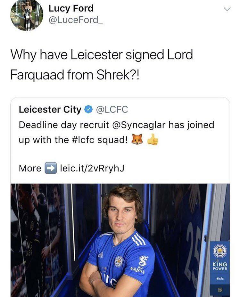
Task: Open the @LuceFord_ handle
Action: 76,20
